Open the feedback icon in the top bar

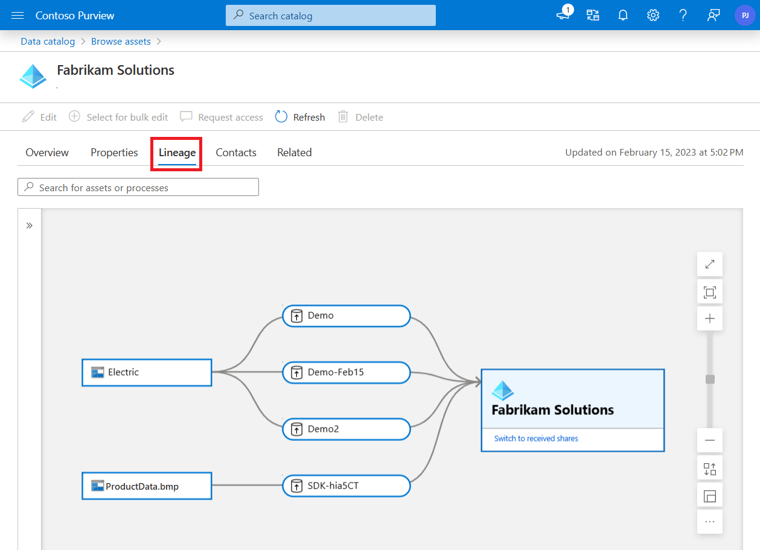713,15
